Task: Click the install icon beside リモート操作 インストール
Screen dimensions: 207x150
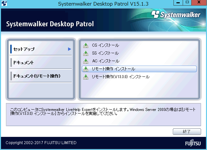Action: click(x=86, y=69)
